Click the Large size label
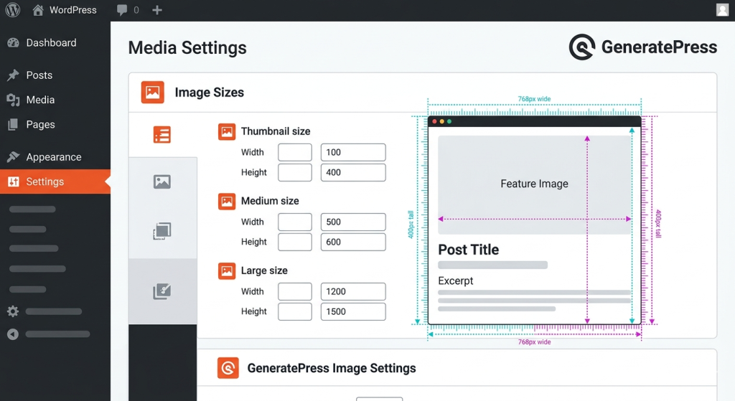 tap(264, 270)
